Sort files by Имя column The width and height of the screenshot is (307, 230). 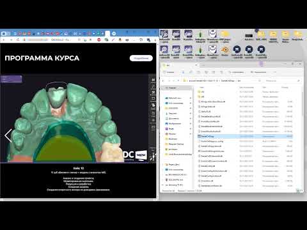point(201,88)
